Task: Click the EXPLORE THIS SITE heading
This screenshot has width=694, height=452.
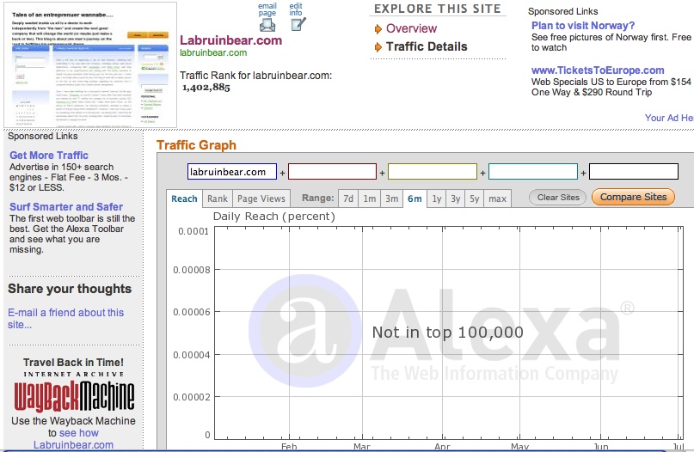Action: click(437, 9)
